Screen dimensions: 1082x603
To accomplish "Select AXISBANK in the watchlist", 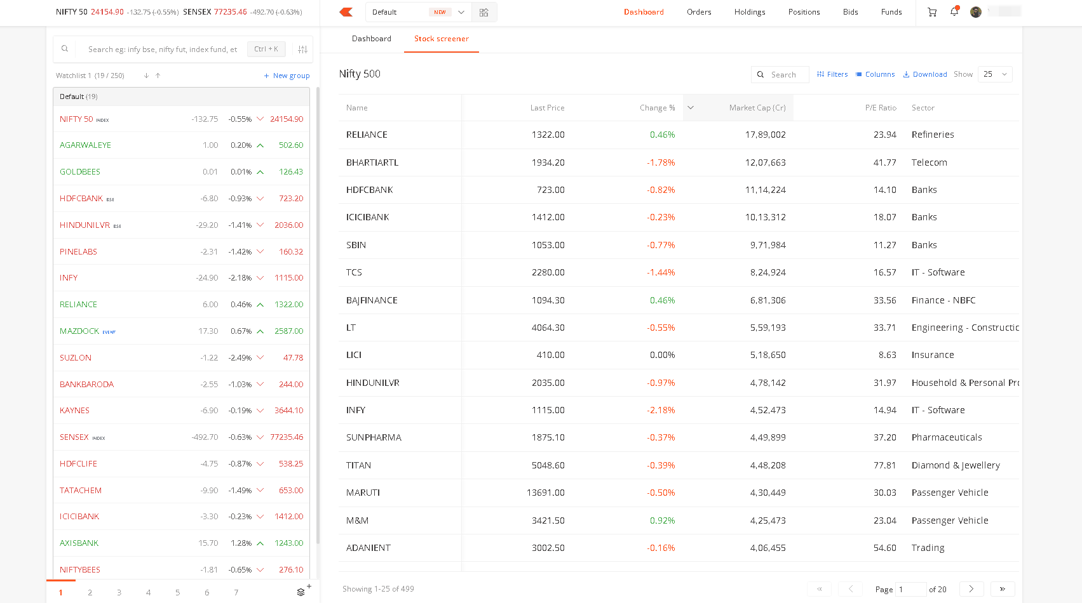I will pos(181,543).
